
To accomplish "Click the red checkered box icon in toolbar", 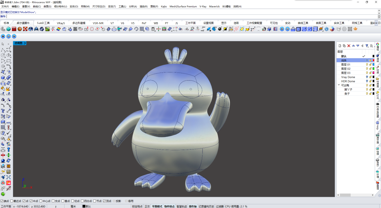I will tap(25, 29).
